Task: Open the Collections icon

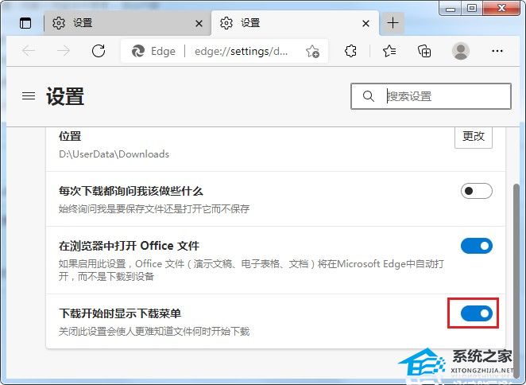Action: pyautogui.click(x=424, y=51)
